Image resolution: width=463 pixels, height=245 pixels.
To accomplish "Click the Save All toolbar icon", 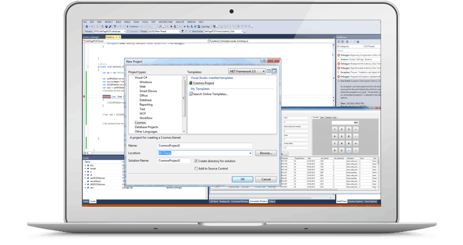I will (110, 26).
